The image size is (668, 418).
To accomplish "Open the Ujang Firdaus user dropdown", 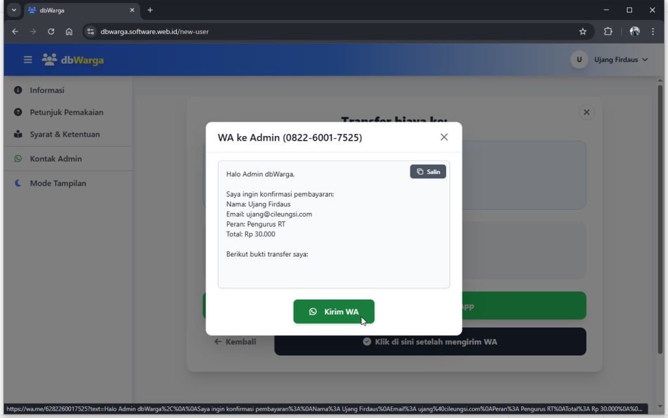I will coord(609,60).
